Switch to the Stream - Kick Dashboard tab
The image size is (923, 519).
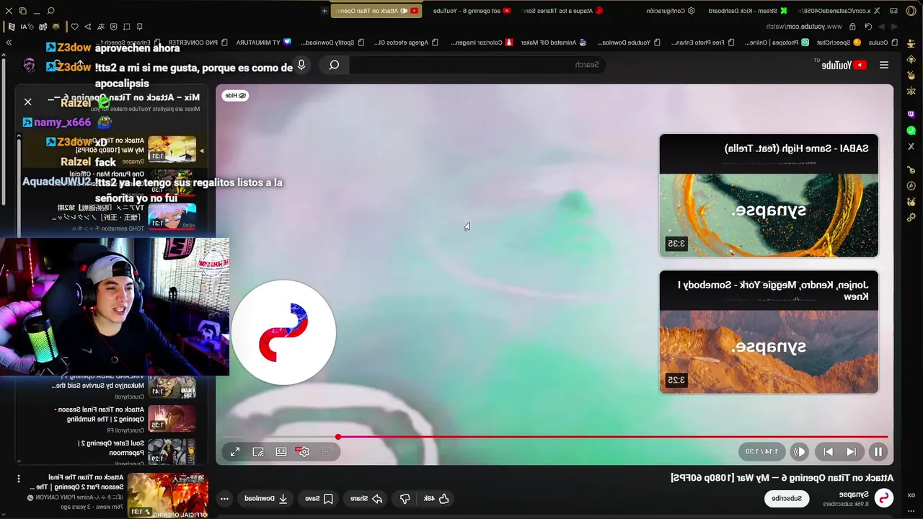tap(748, 11)
